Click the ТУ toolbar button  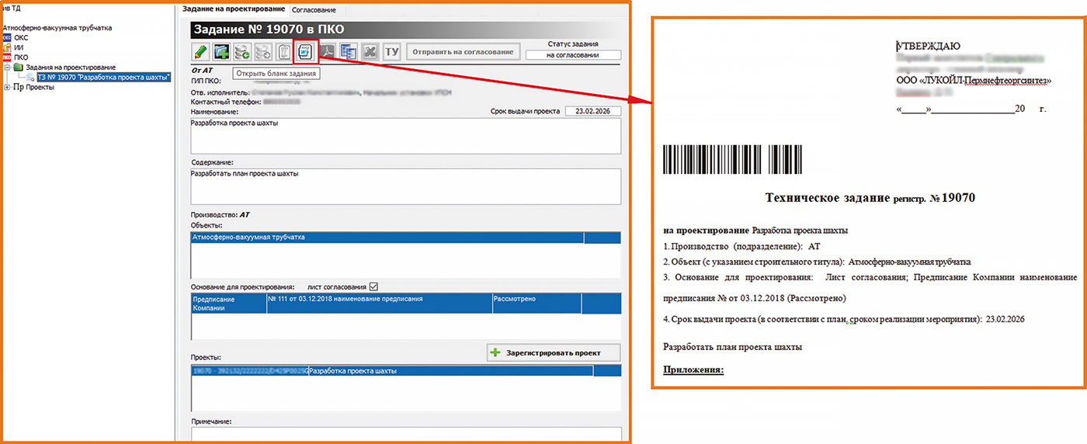[x=392, y=52]
